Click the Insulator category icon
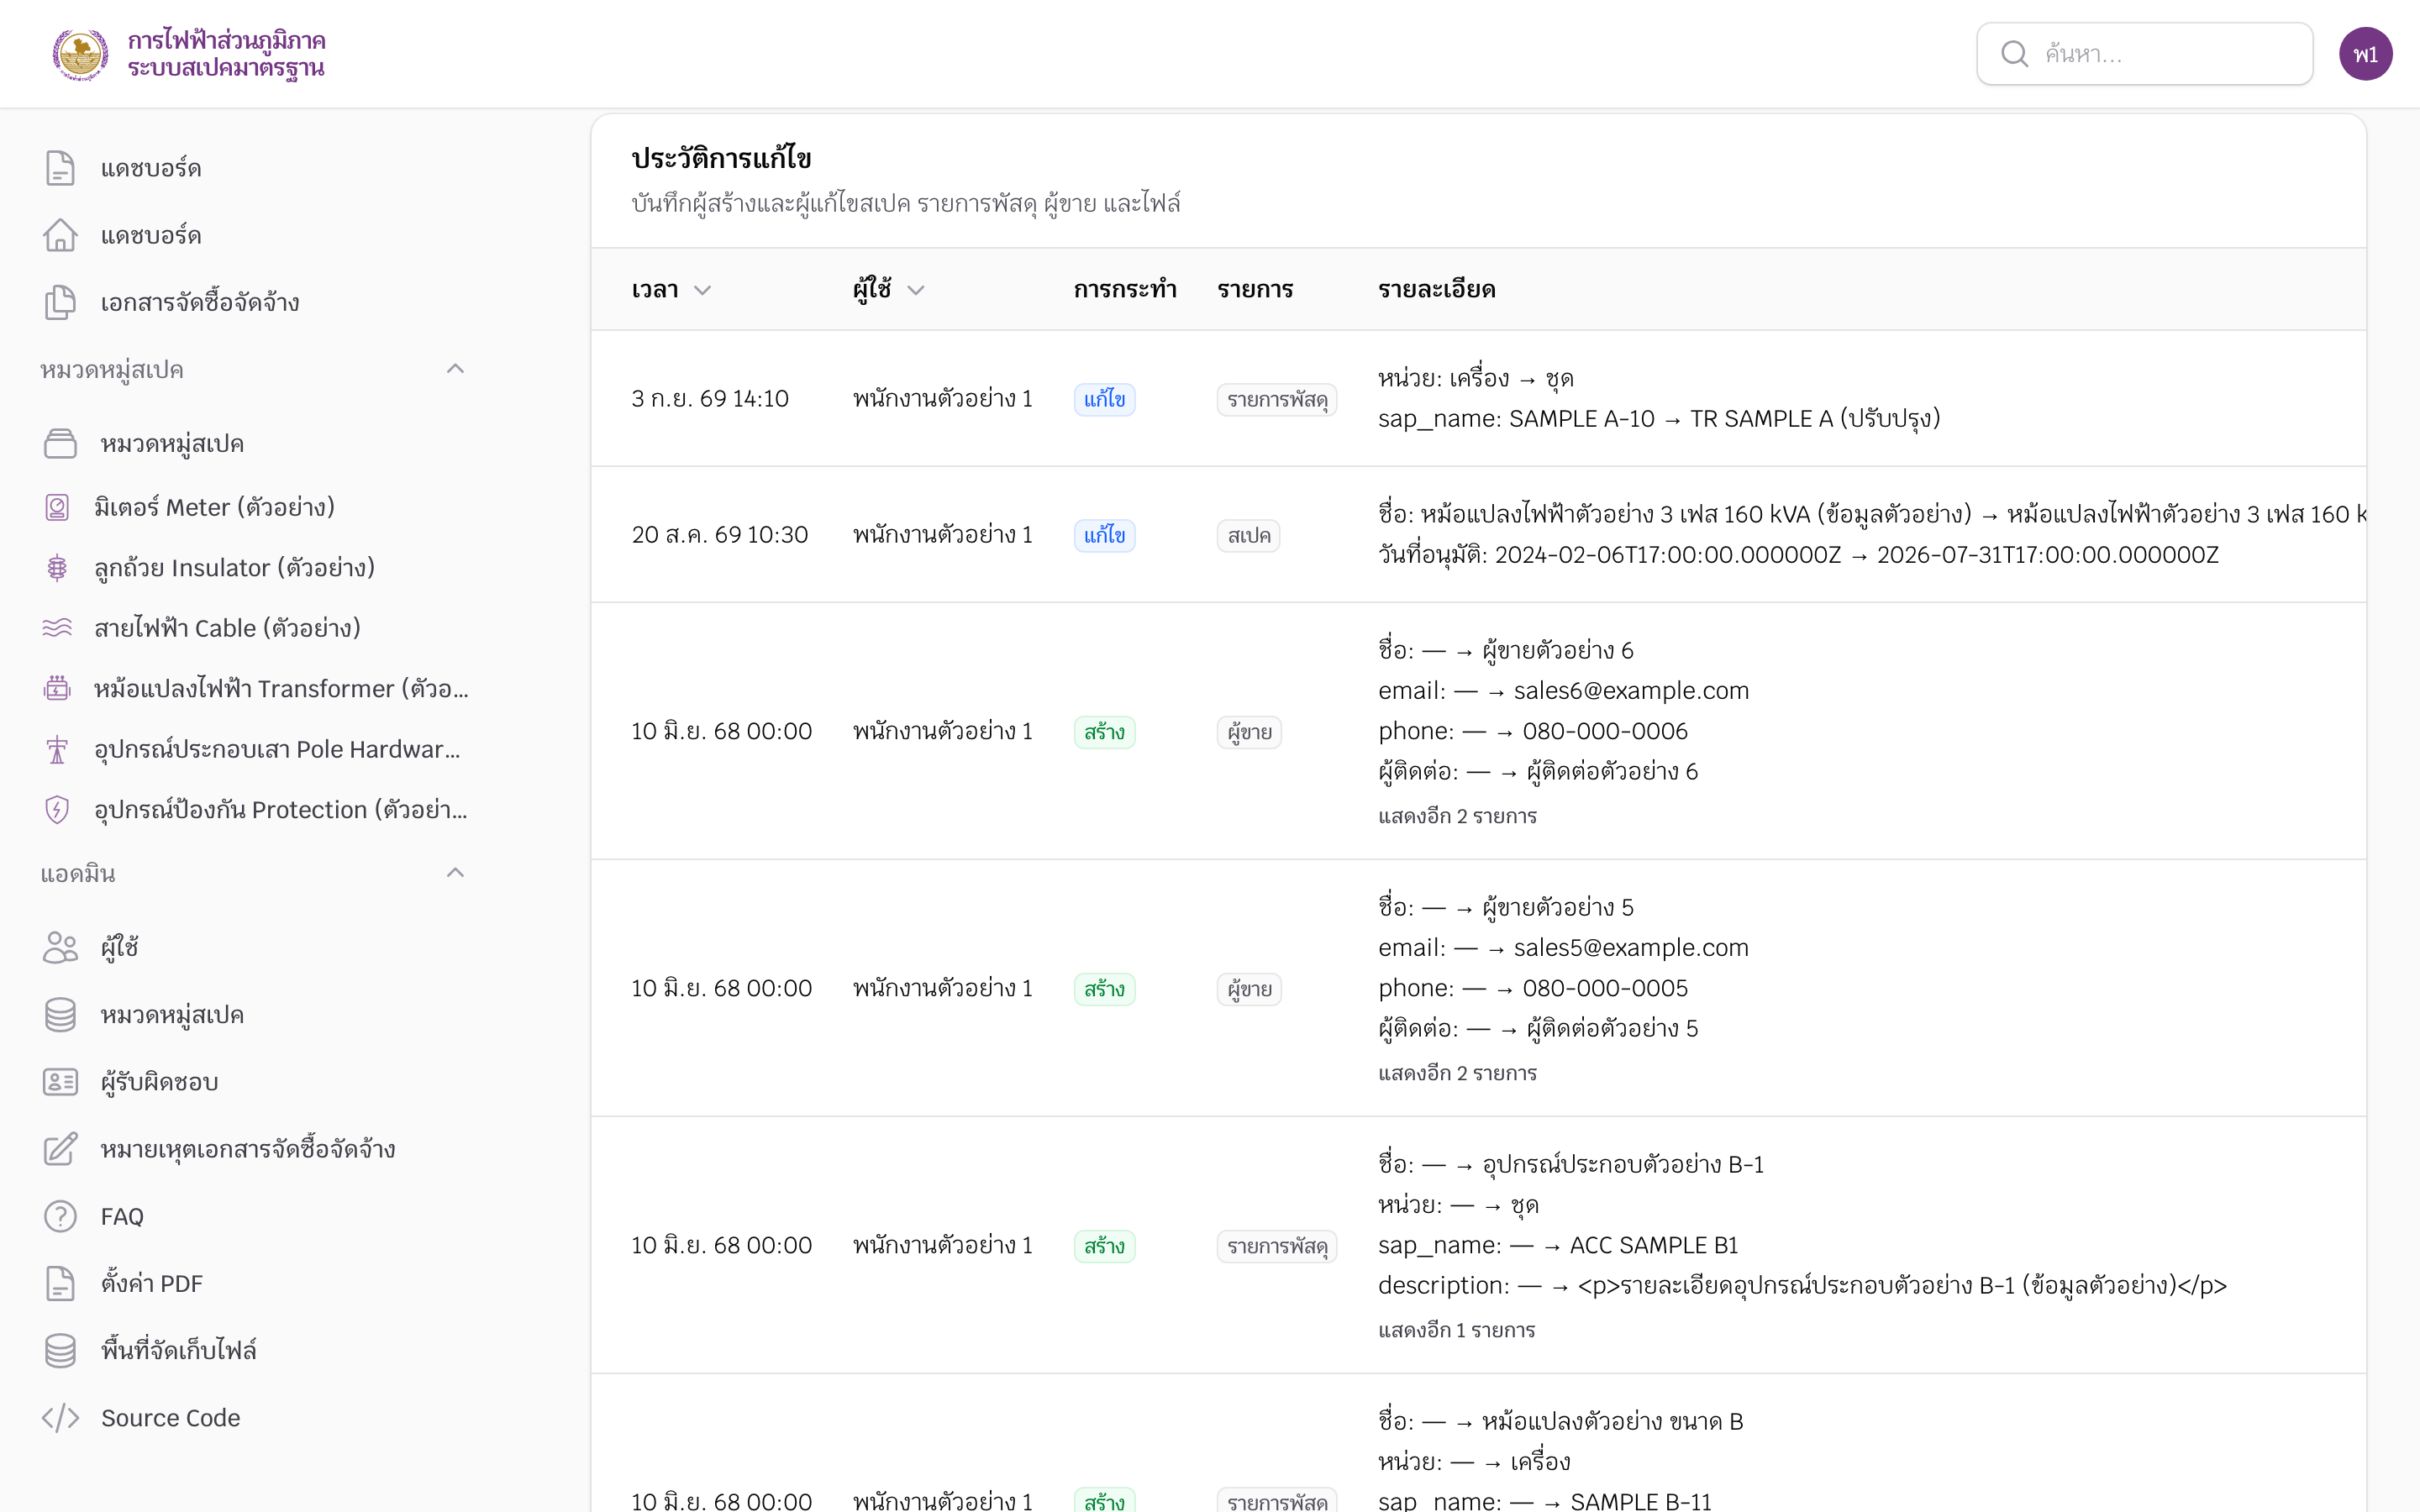2420x1512 pixels. [x=57, y=568]
